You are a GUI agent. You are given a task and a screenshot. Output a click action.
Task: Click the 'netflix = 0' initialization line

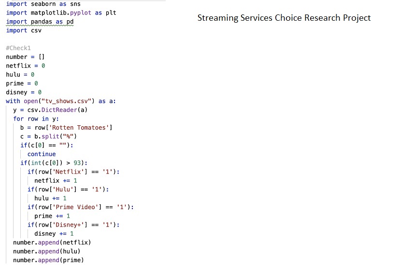tap(25, 66)
